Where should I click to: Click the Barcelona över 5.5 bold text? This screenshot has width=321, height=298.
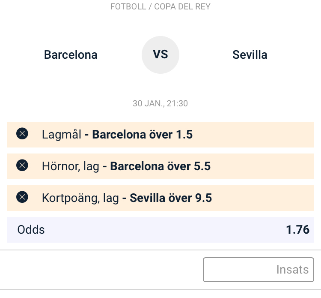coord(160,166)
